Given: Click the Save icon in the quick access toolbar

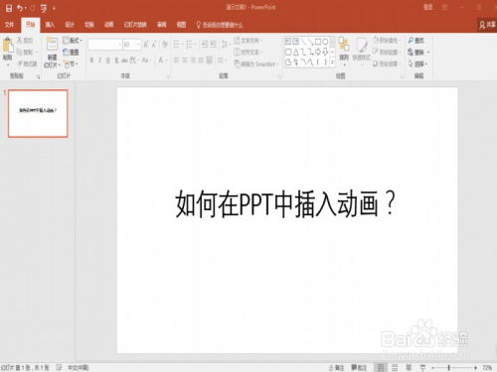Looking at the screenshot, I should pos(9,8).
